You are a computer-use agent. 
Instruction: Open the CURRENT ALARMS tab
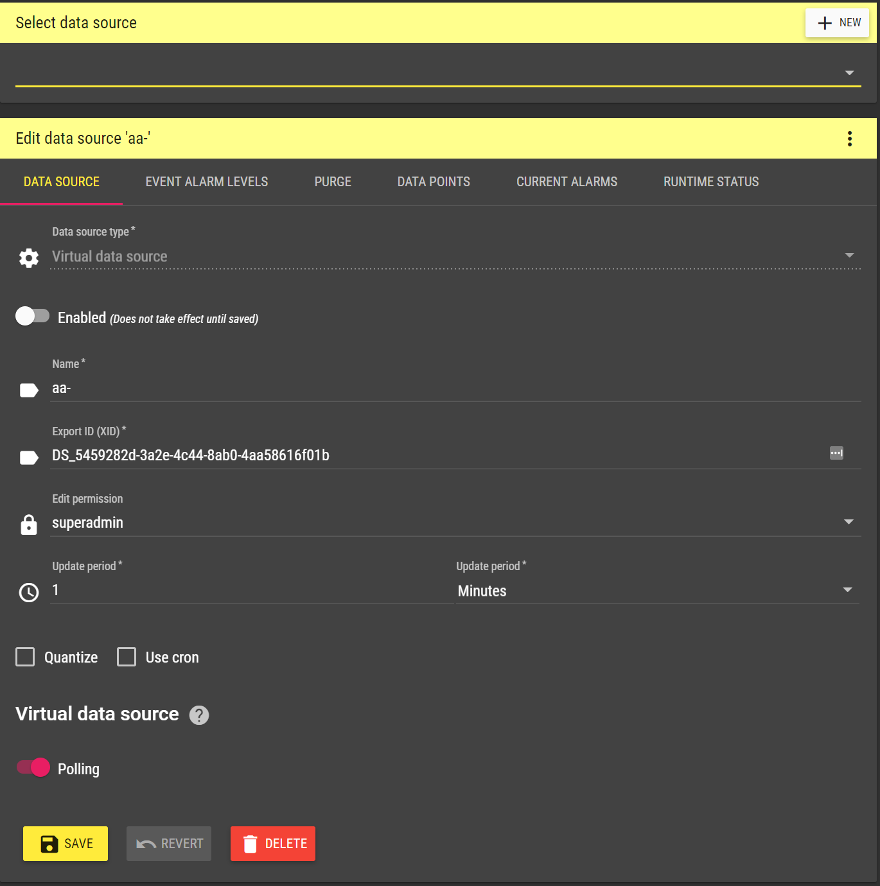566,182
